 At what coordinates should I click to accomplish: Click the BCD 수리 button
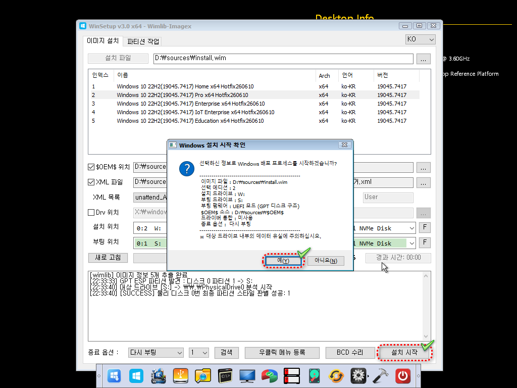[x=350, y=352]
